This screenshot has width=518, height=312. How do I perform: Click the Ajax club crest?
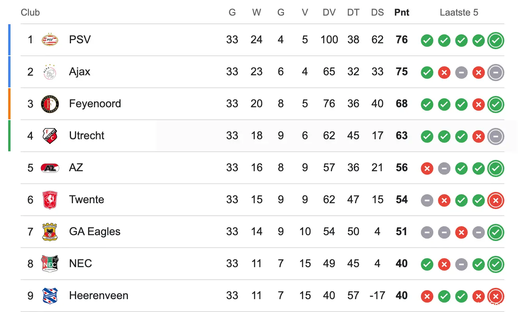50,72
